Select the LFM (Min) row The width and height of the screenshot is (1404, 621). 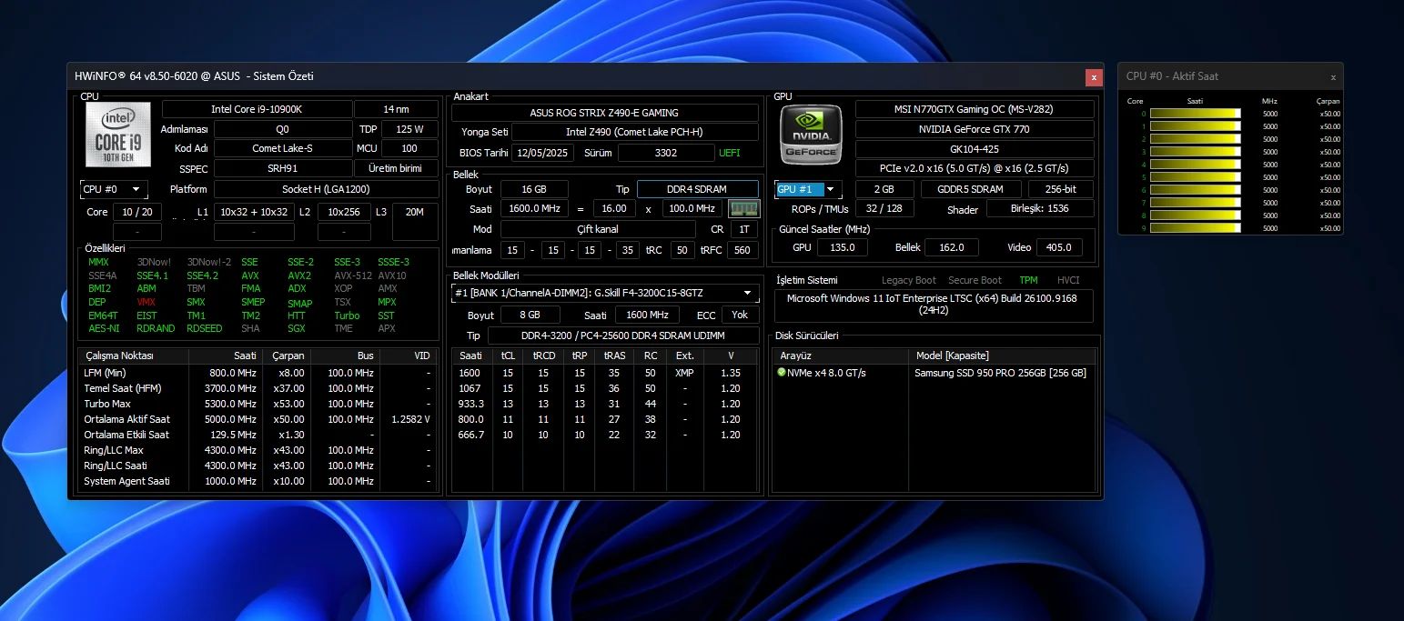point(258,373)
